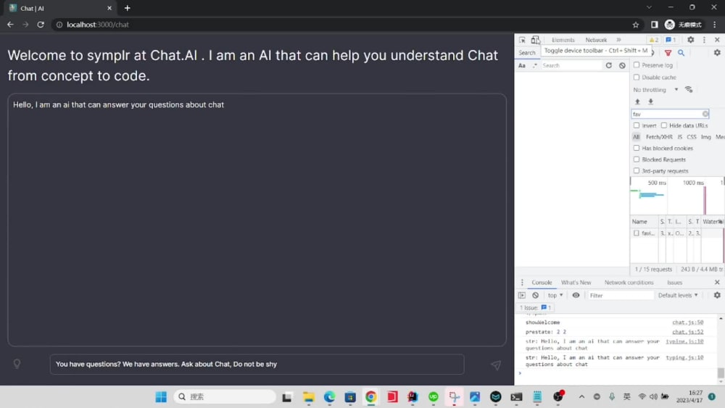Open the Network conditions drawer tab
725x408 pixels.
point(629,283)
